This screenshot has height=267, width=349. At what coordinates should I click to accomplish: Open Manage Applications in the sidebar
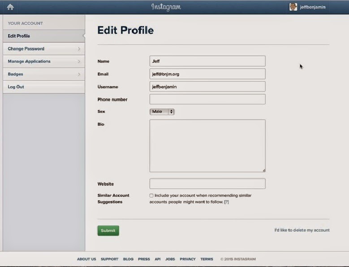click(44, 62)
